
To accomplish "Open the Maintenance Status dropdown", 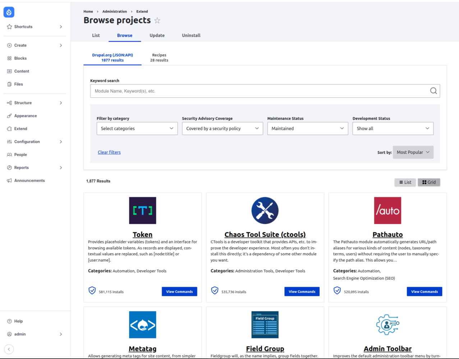I will pyautogui.click(x=307, y=128).
